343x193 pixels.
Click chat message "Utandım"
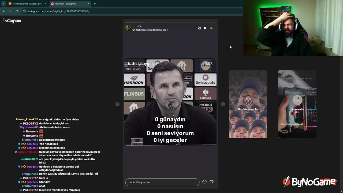[x=44, y=182]
